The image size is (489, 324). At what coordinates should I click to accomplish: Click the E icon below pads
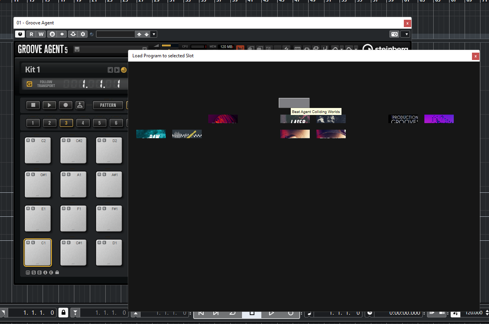pyautogui.click(x=51, y=273)
